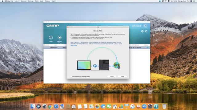The width and height of the screenshot is (197, 110).
Task: Click the menu bar clock
Action: (x=174, y=1)
